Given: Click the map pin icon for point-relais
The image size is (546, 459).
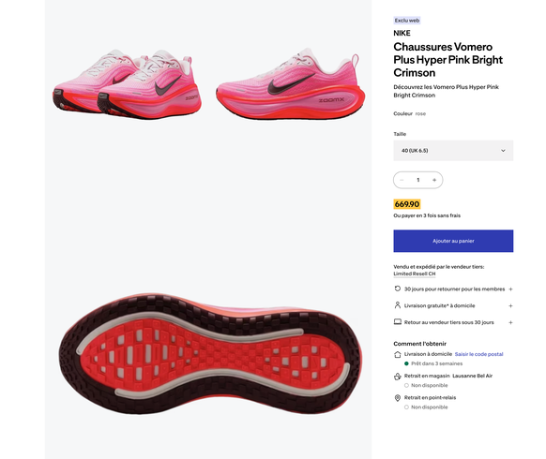Looking at the screenshot, I should coord(398,398).
